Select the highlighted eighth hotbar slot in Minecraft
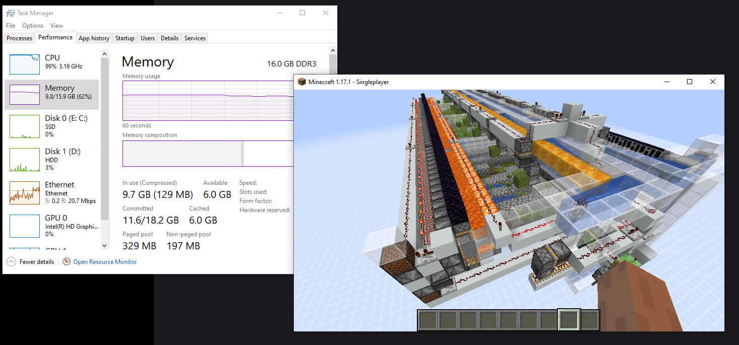 pos(569,320)
